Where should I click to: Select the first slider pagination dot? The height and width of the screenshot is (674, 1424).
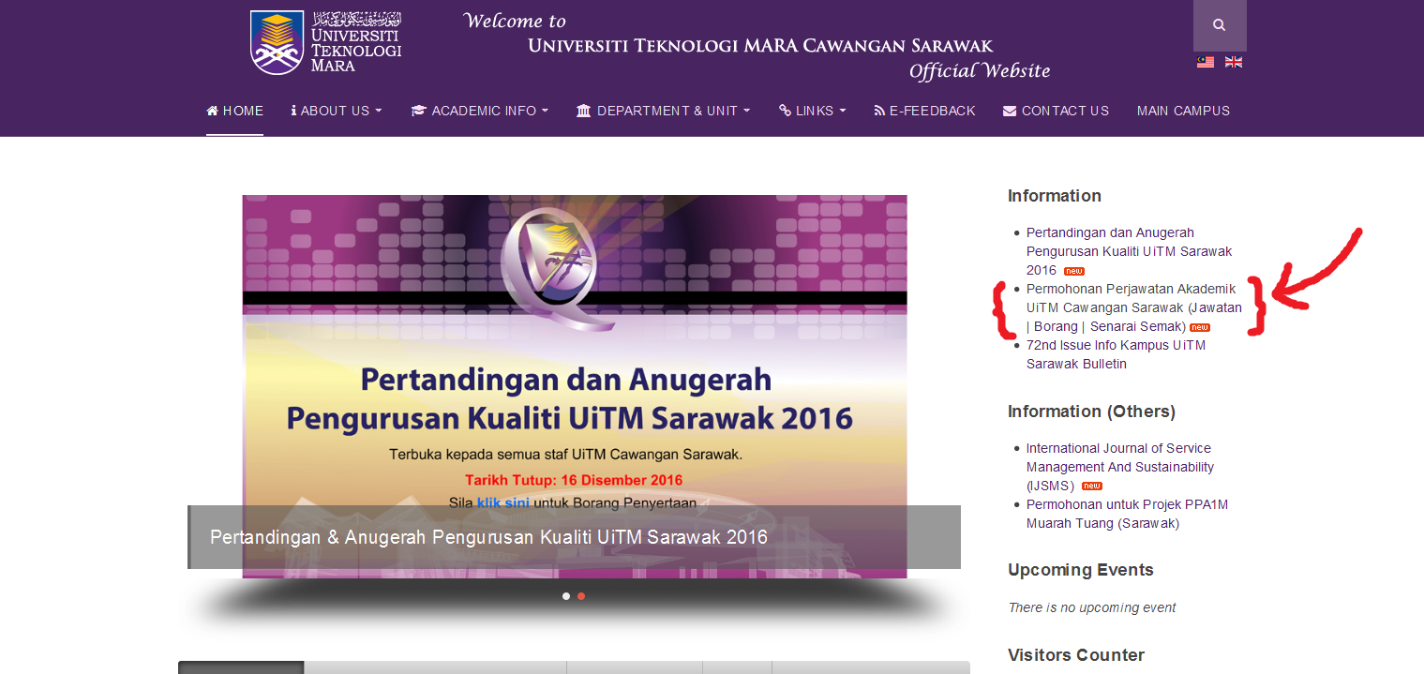pyautogui.click(x=566, y=596)
